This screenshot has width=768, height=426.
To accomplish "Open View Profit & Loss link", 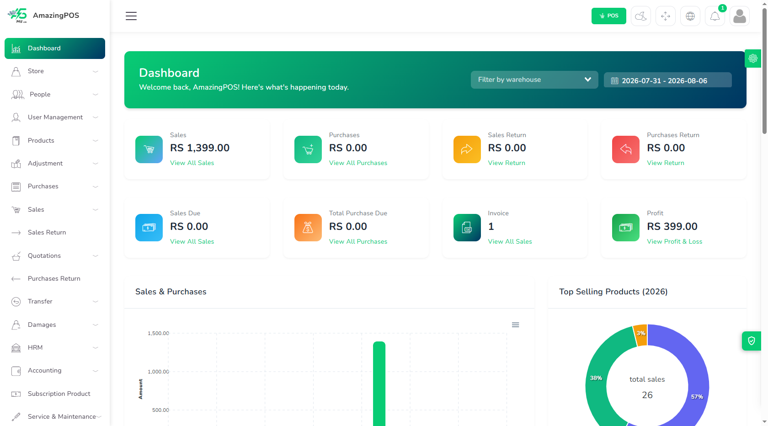I will (x=675, y=242).
